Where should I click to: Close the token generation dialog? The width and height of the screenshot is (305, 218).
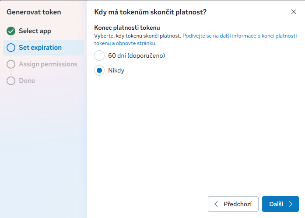(294, 12)
